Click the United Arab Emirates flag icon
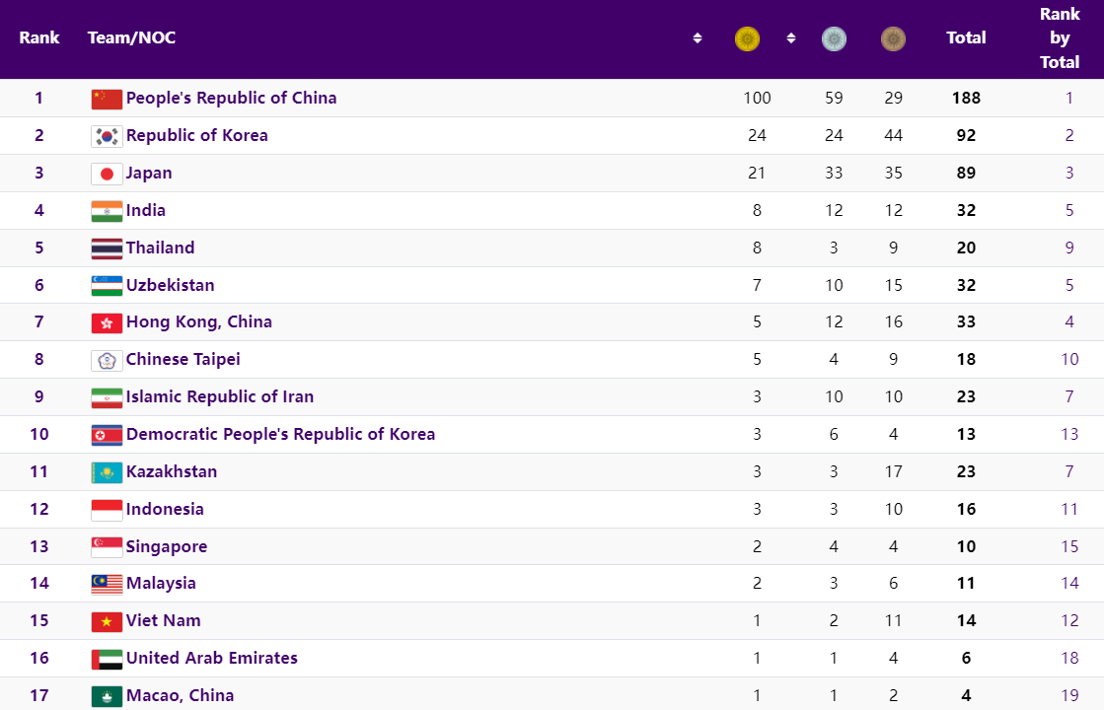Image resolution: width=1104 pixels, height=710 pixels. 107,660
